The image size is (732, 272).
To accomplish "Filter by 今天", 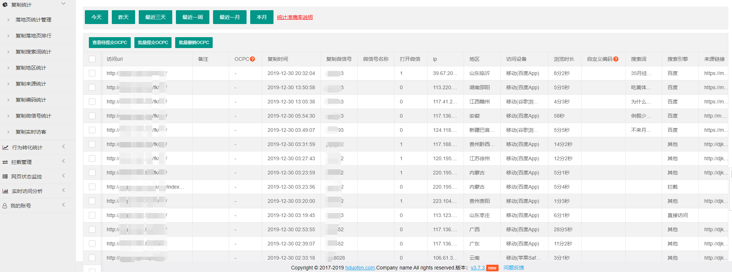I will (97, 17).
